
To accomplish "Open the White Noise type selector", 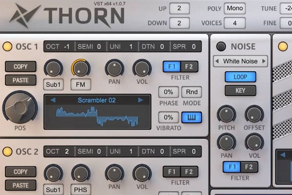I will coord(241,61).
